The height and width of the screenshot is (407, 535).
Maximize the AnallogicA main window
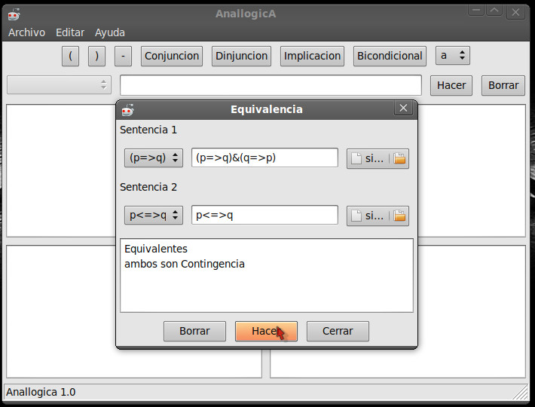[494, 11]
